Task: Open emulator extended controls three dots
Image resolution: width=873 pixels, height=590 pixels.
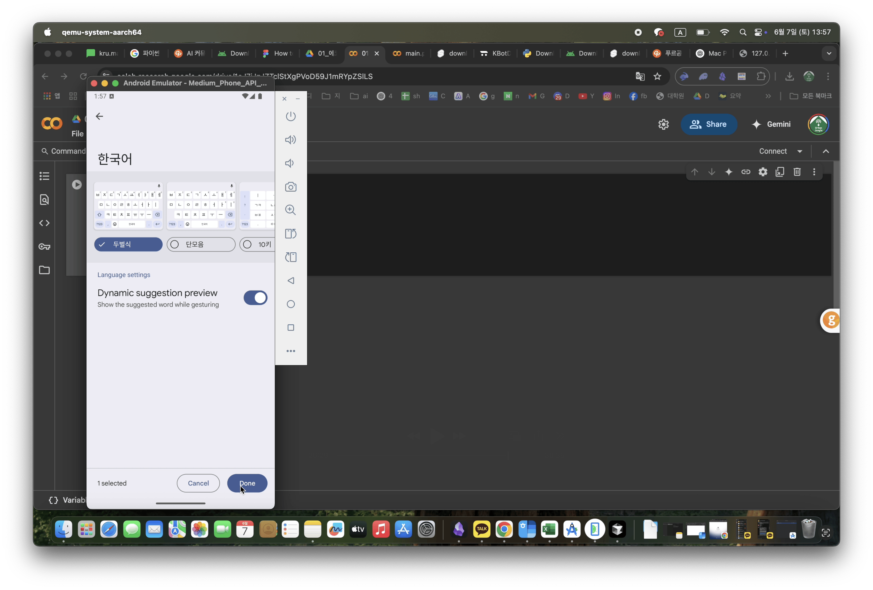Action: [x=291, y=351]
